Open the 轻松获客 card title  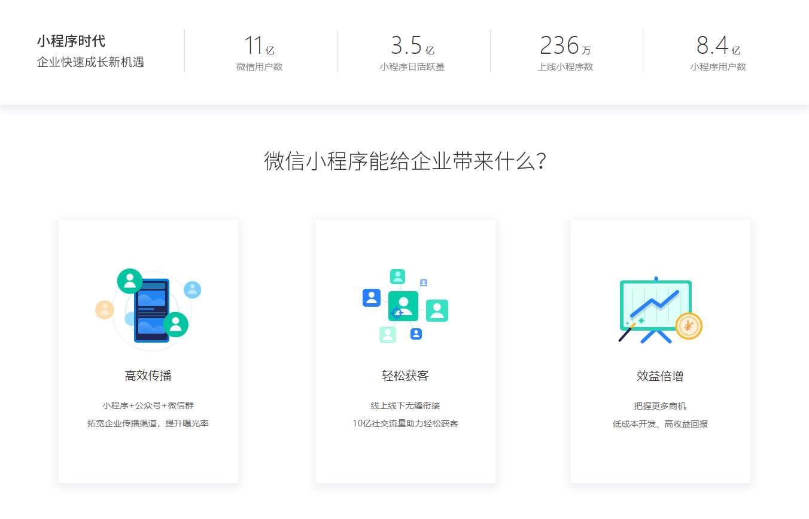pos(405,376)
